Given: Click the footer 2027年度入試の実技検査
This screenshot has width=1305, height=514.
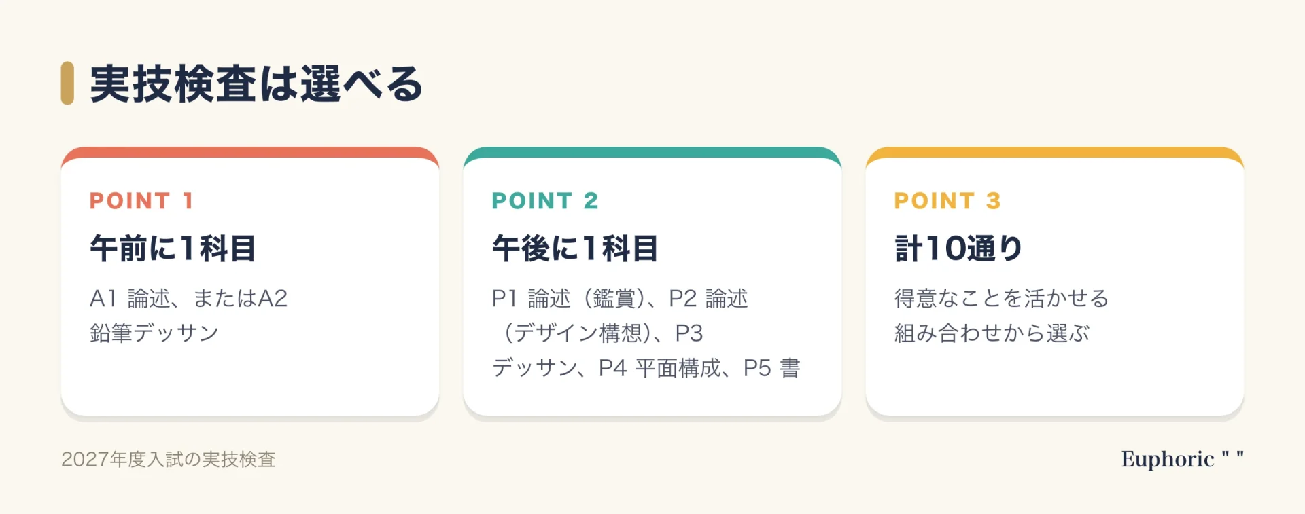Looking at the screenshot, I should click(x=169, y=460).
